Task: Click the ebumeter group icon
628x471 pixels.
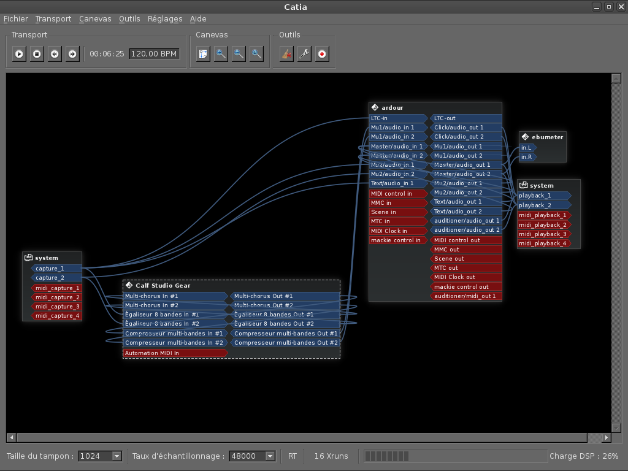Action: [525, 137]
